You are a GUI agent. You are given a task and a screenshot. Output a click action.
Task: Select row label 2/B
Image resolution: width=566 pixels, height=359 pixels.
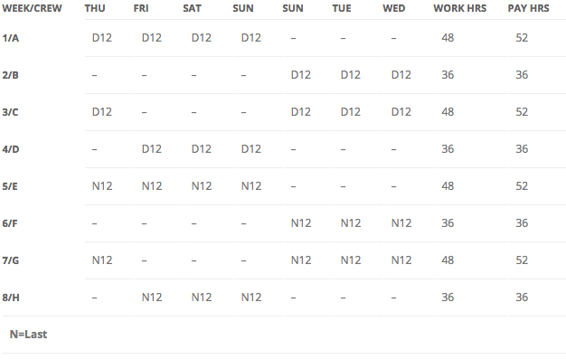tap(10, 75)
